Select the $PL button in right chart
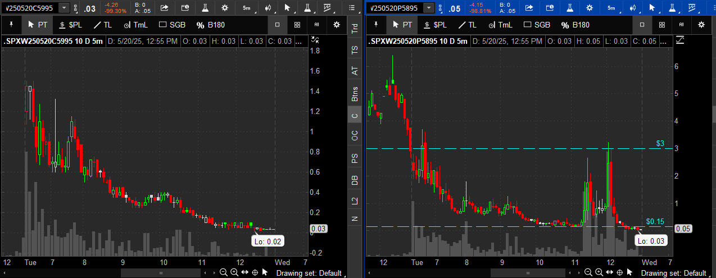Viewport: 716px width, 278px height. point(436,25)
